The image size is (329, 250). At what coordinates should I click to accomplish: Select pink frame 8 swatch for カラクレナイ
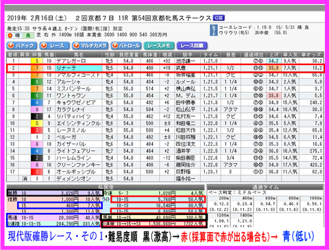click(37, 110)
